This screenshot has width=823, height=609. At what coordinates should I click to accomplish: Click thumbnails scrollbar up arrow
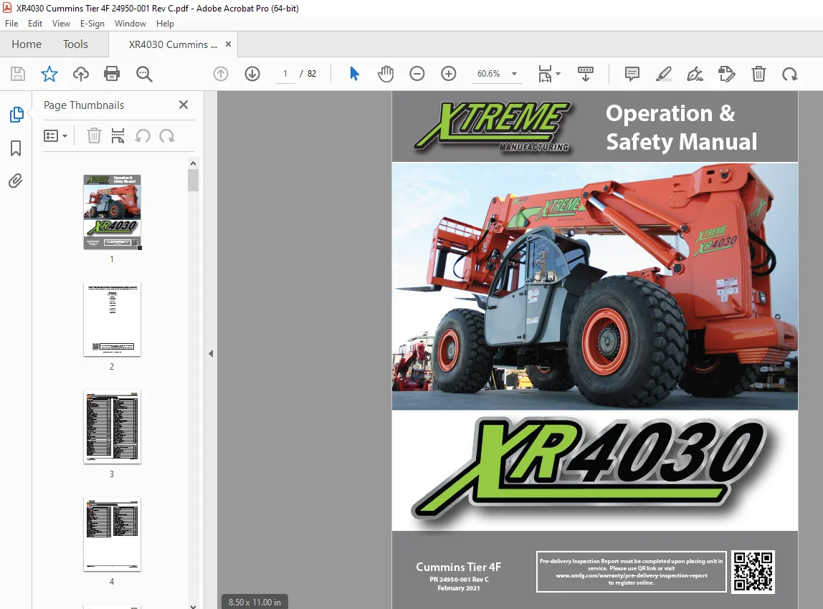click(x=193, y=163)
